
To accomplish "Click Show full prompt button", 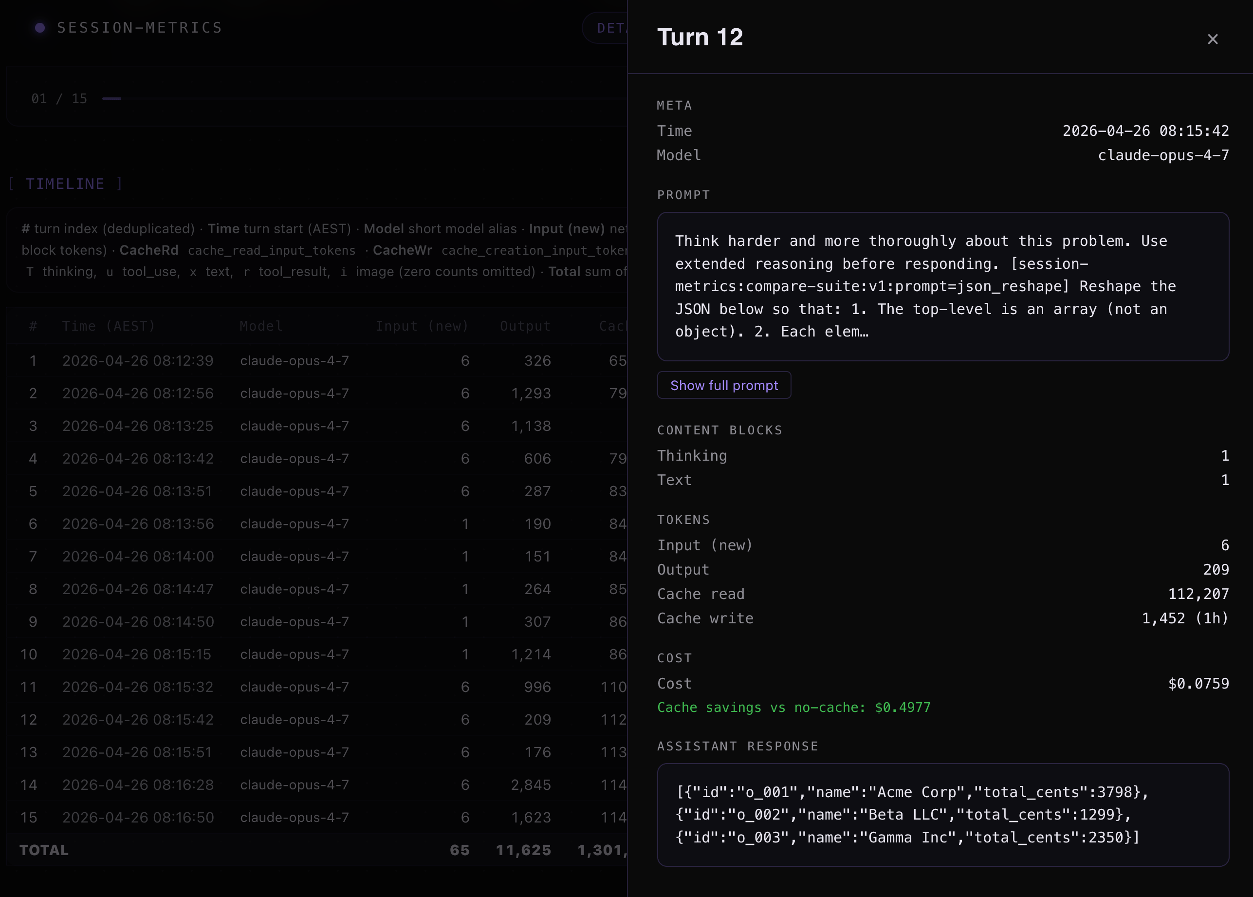I will pos(724,385).
